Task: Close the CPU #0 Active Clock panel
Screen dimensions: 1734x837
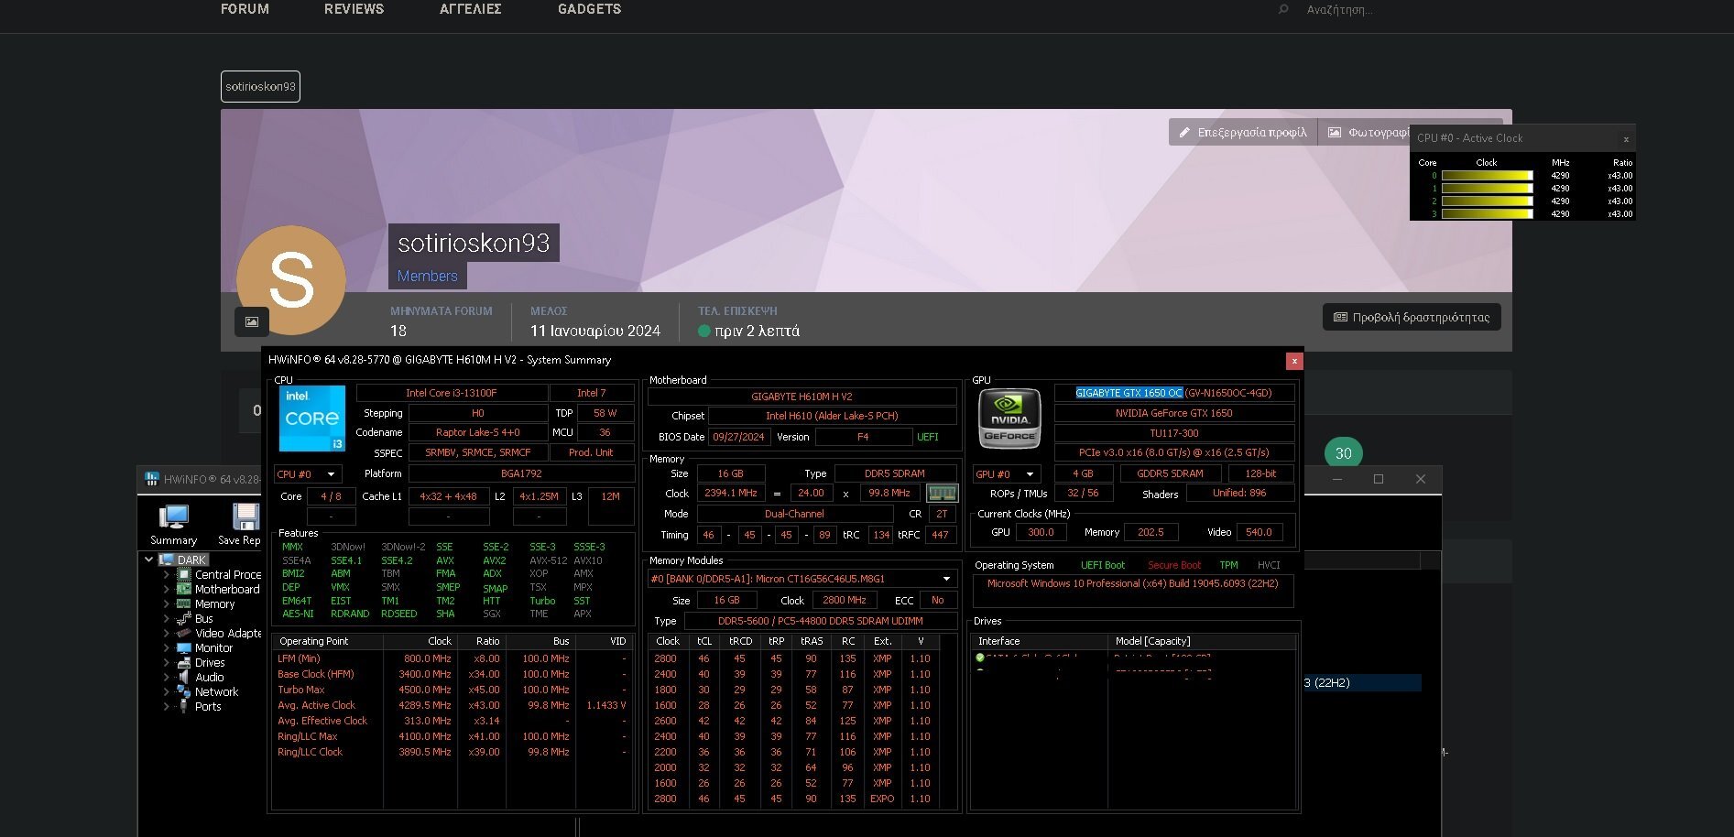Action: pos(1626,139)
